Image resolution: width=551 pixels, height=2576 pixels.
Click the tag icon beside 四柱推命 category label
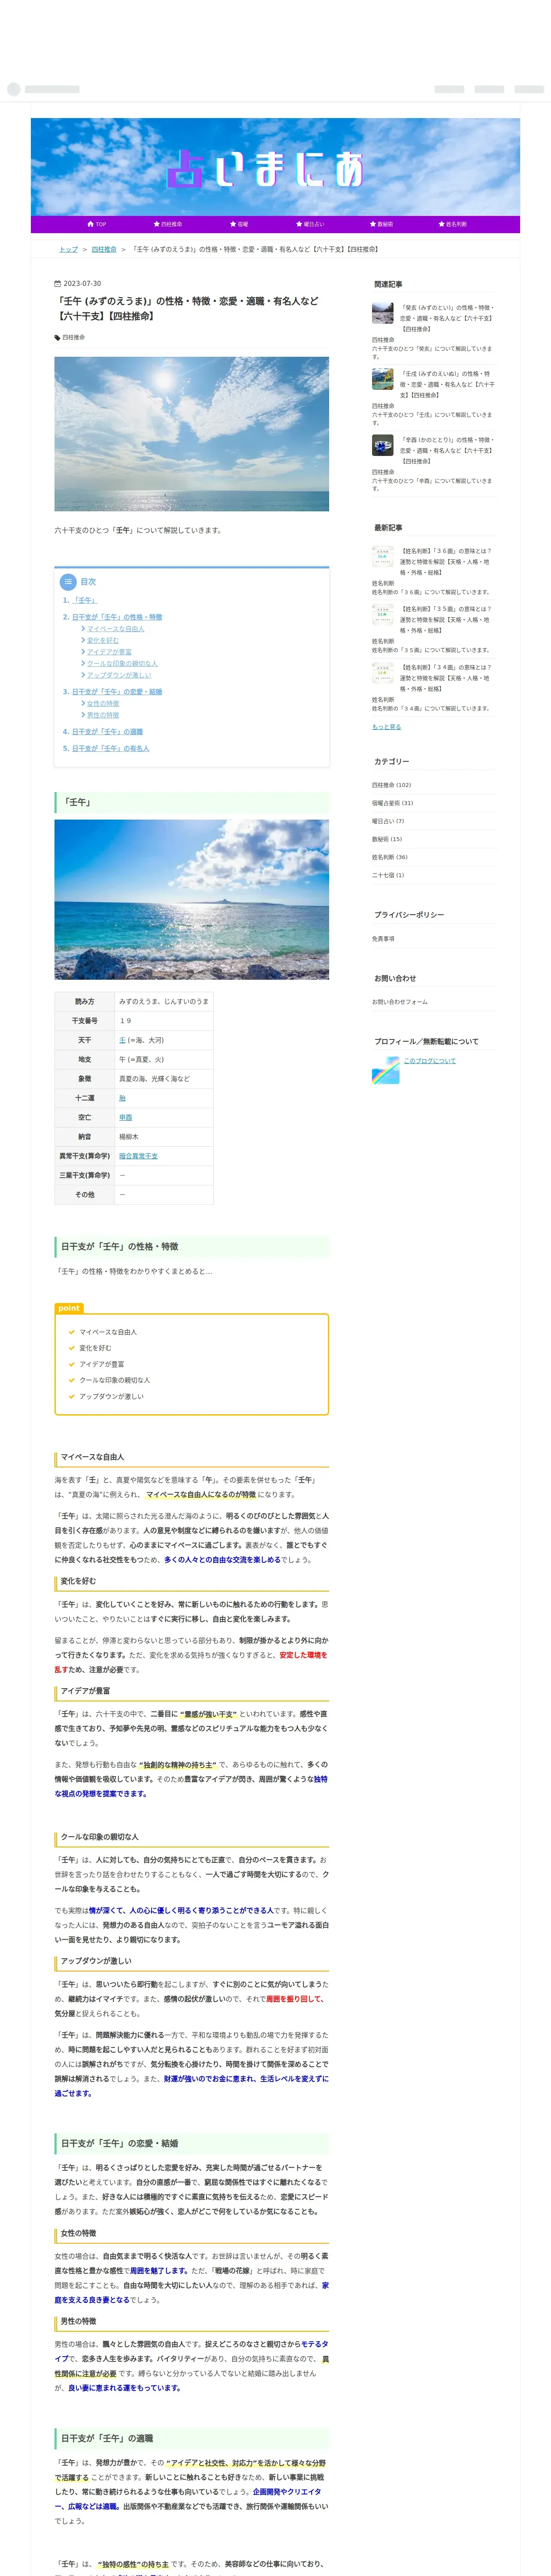pos(57,337)
